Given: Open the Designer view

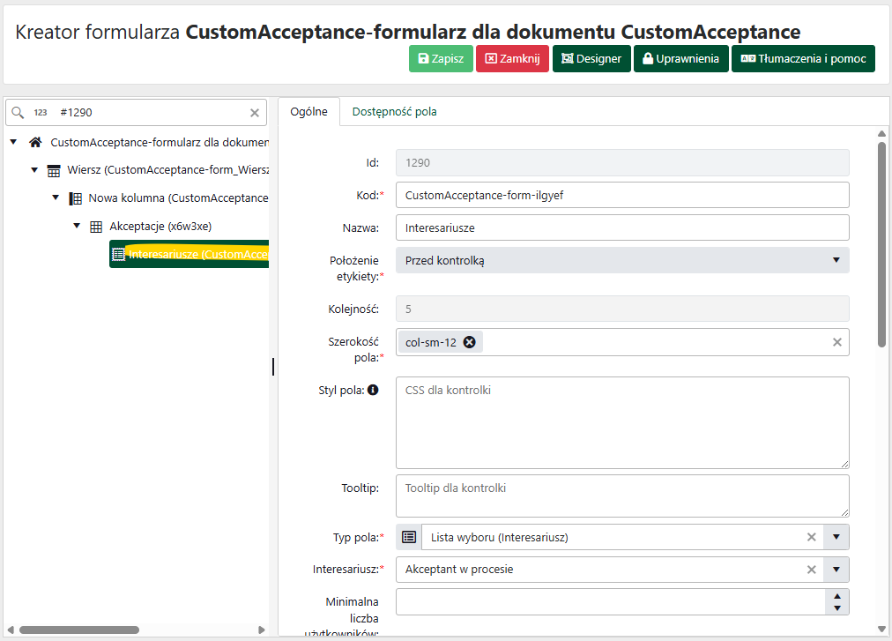Looking at the screenshot, I should coord(591,59).
